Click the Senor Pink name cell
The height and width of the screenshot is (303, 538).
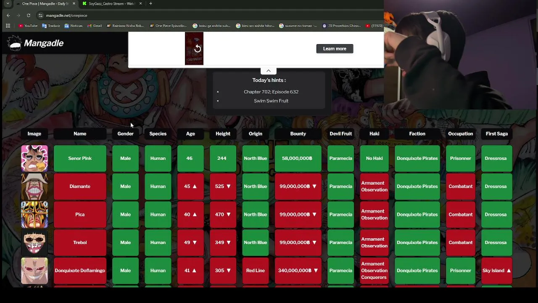(80, 158)
